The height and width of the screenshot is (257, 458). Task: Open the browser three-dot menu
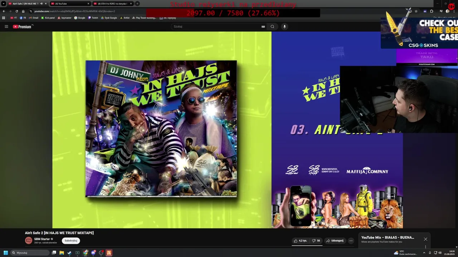tap(454, 11)
